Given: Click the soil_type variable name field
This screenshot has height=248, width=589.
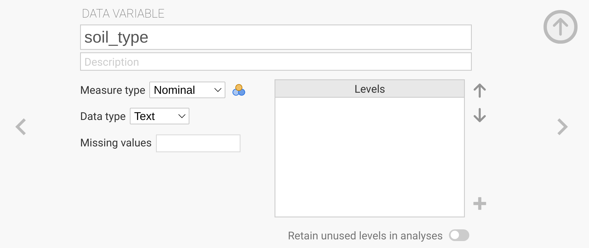Looking at the screenshot, I should [276, 37].
